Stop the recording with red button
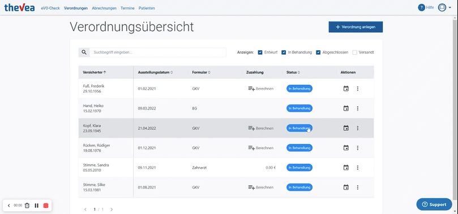 [45, 206]
